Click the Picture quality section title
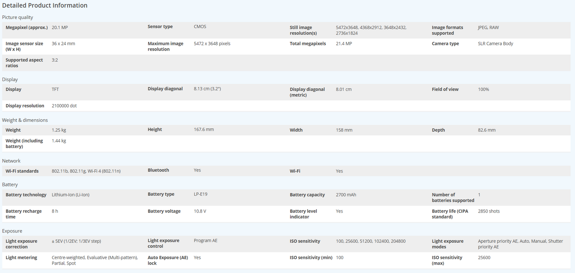Image resolution: width=575 pixels, height=273 pixels. [18, 18]
